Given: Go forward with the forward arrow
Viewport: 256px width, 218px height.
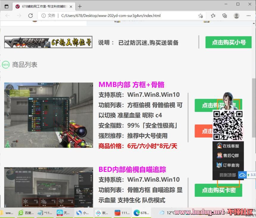Looking at the screenshot, I should click(x=19, y=16).
